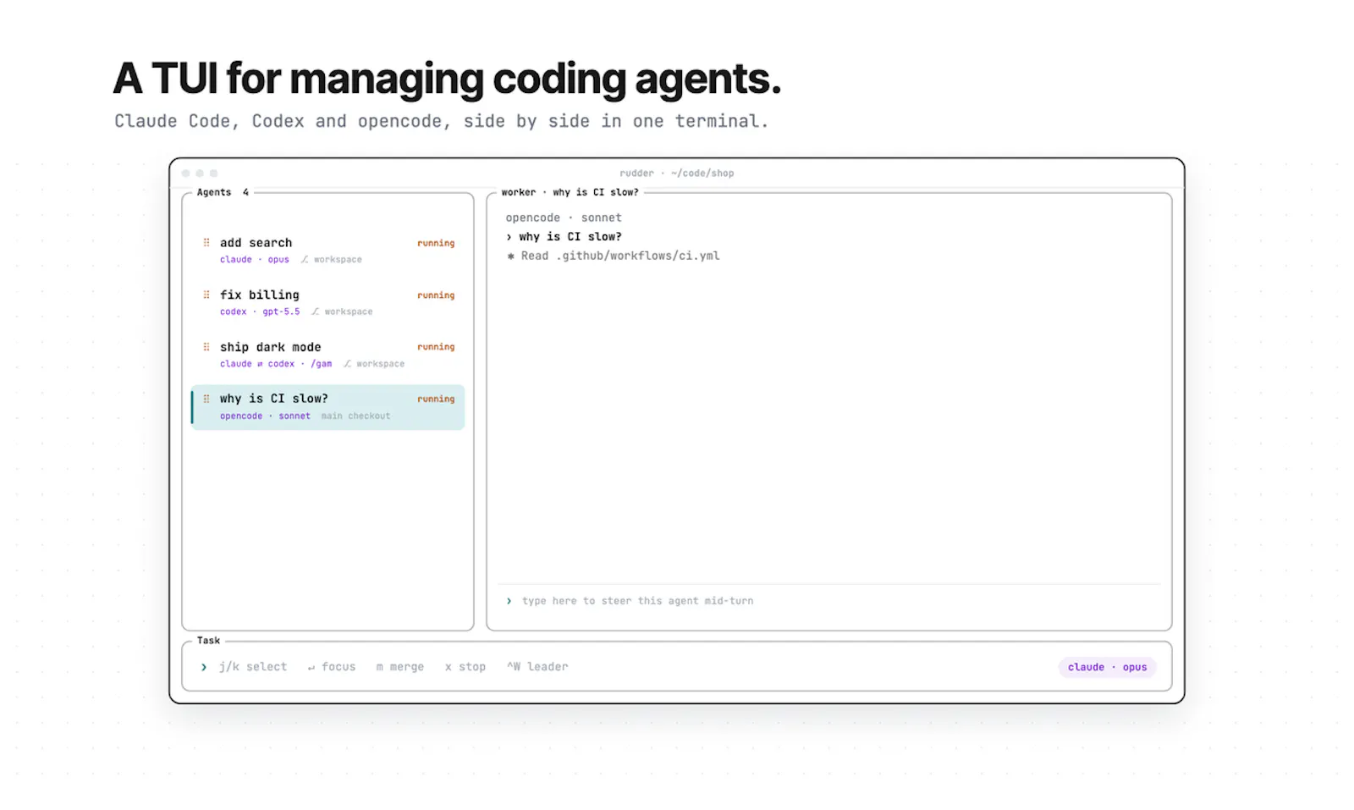
Task: Click the m merge shortcut hint
Action: 400,667
